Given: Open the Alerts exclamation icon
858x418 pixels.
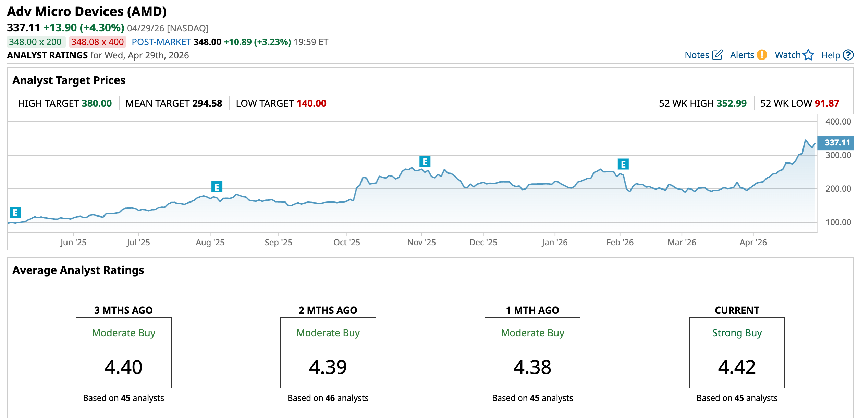Looking at the screenshot, I should [x=762, y=55].
